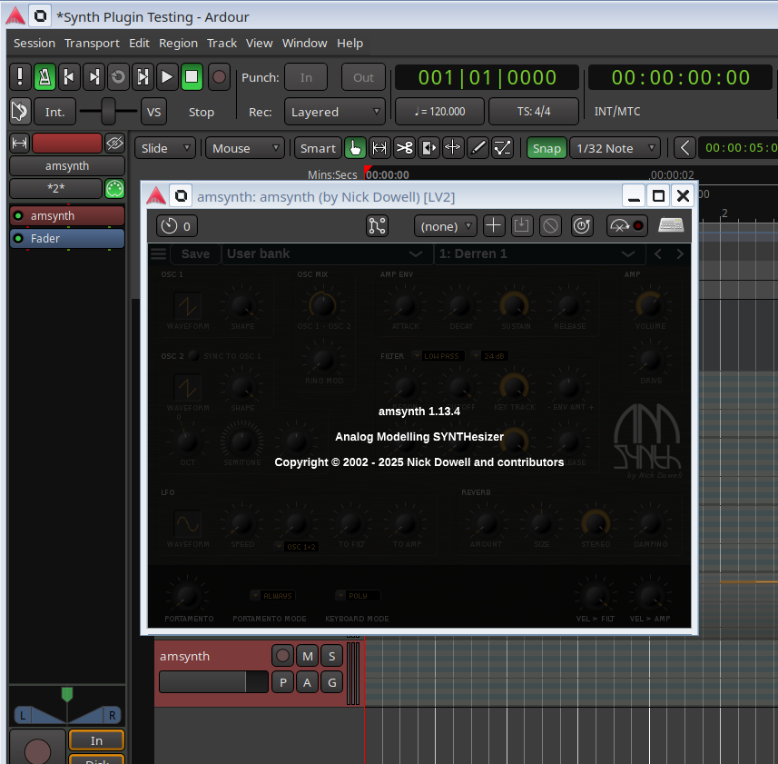Mute the amsynth track
This screenshot has height=764, width=778.
(x=308, y=656)
